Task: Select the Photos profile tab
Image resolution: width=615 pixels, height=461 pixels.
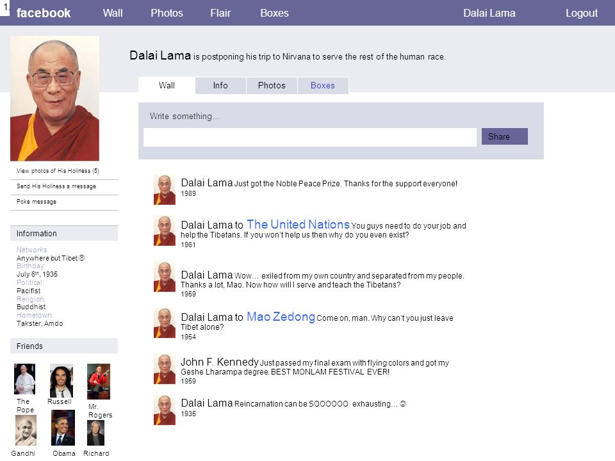Action: point(272,85)
